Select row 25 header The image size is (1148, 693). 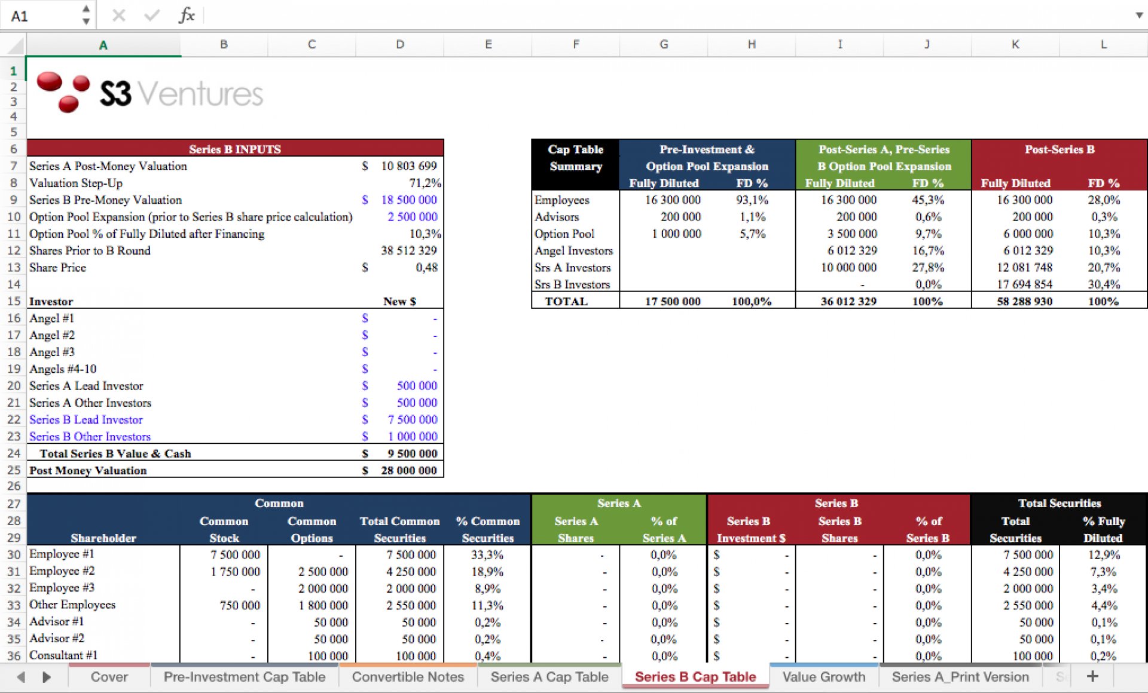coord(13,470)
